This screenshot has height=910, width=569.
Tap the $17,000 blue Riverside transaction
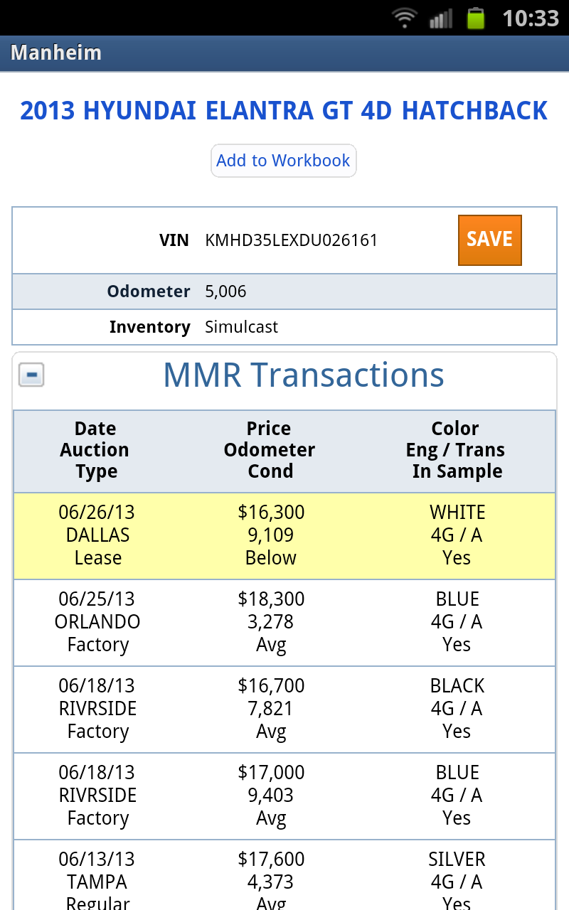tap(284, 796)
